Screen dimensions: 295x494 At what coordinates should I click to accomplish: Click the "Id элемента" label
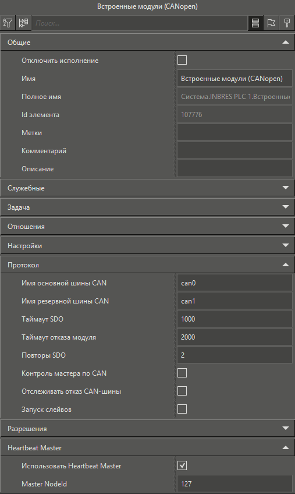pos(40,115)
